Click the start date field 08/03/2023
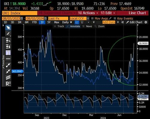Screen dimensions: 150x119 click(x=11, y=19)
